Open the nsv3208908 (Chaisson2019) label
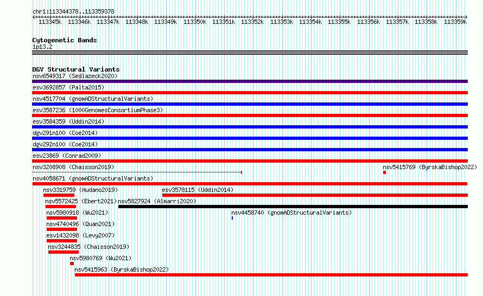This screenshot has width=483, height=296. (x=73, y=167)
